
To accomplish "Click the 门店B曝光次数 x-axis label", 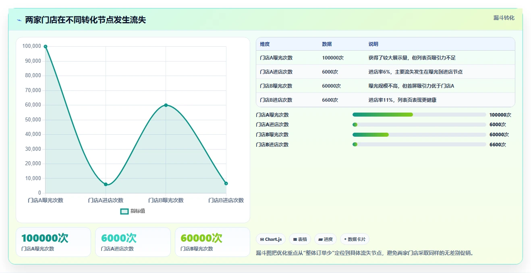I will 166,200.
